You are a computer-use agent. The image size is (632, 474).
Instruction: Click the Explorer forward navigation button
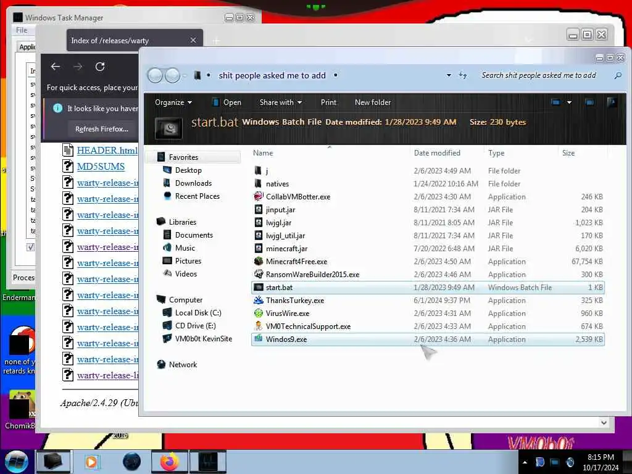pyautogui.click(x=173, y=75)
